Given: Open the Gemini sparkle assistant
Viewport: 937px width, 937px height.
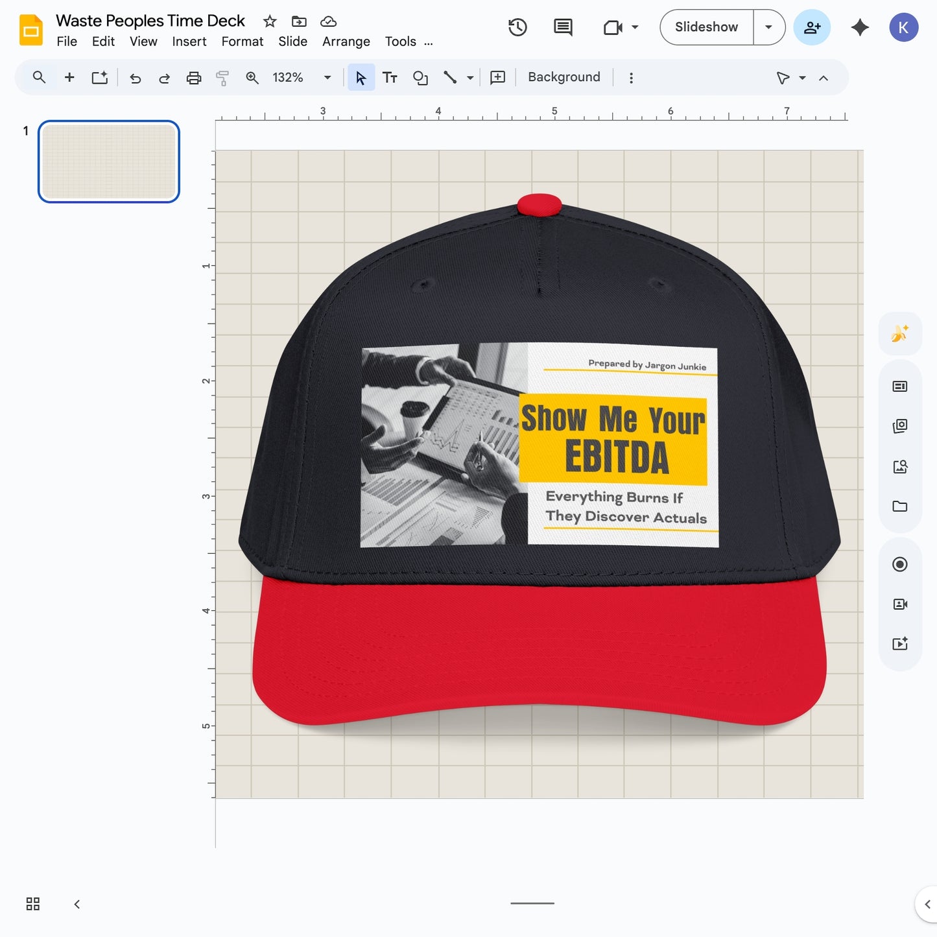Looking at the screenshot, I should click(860, 27).
